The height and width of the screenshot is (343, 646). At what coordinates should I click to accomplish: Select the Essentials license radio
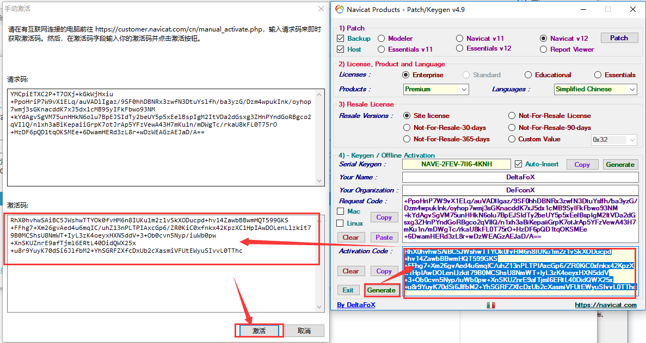coord(598,75)
